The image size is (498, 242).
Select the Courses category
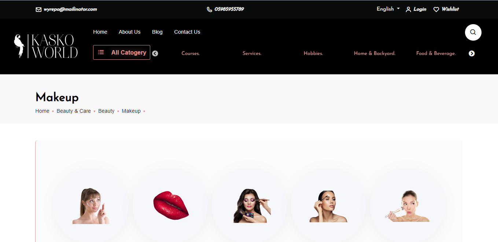coord(191,53)
